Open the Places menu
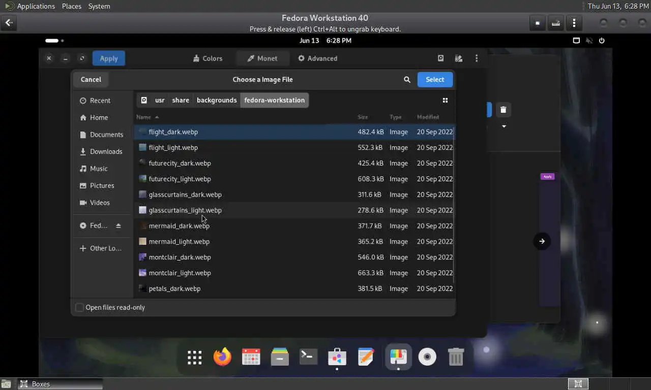Image resolution: width=651 pixels, height=390 pixels. tap(72, 6)
